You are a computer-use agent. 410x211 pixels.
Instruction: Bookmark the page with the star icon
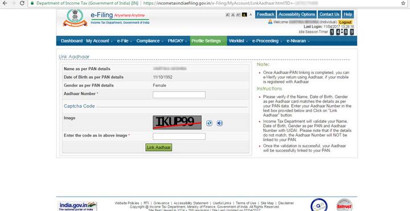pyautogui.click(x=403, y=3)
